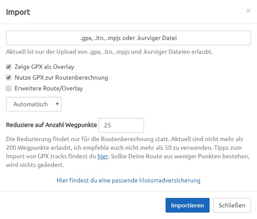Open the 'hier' GPX tips link
This screenshot has width=257, height=219.
tap(103, 156)
